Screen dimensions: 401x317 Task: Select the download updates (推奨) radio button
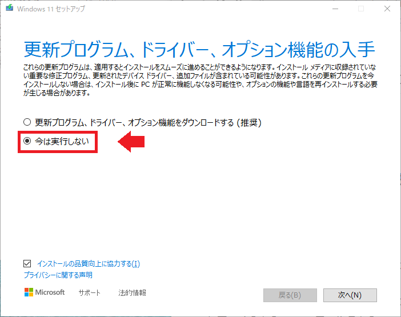click(27, 122)
